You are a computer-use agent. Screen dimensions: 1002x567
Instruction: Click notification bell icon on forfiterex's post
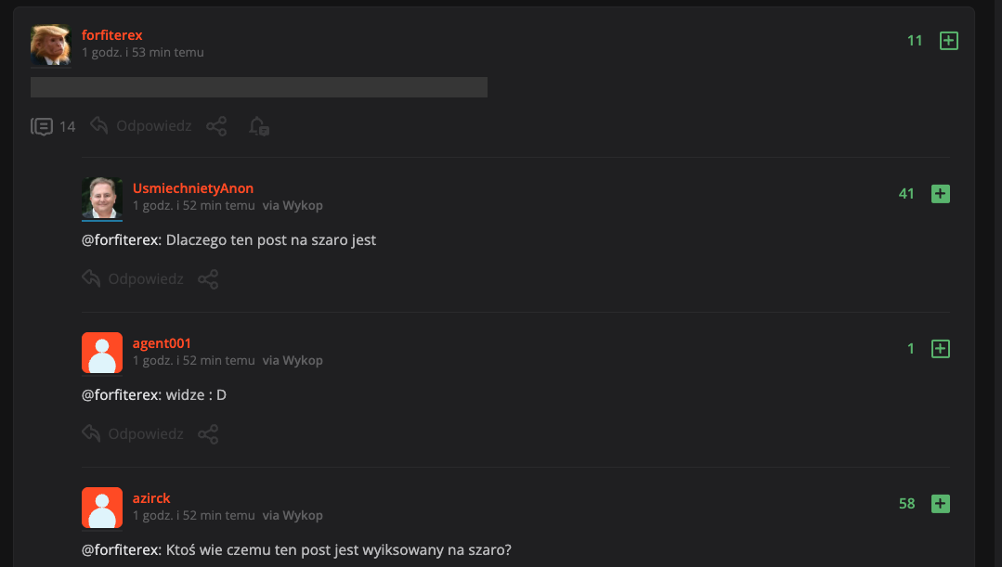coord(258,126)
